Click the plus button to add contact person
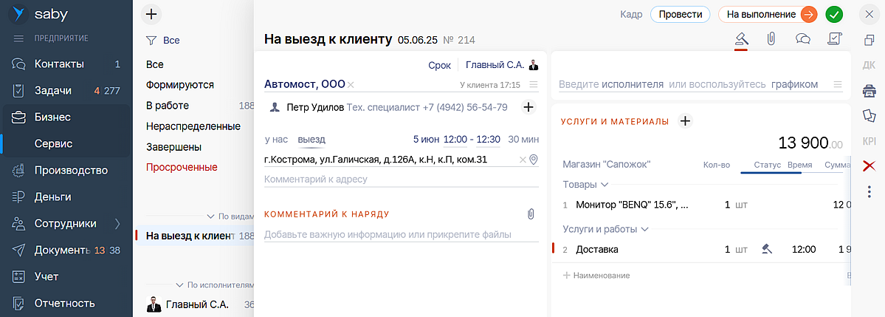The image size is (885, 317). click(528, 107)
